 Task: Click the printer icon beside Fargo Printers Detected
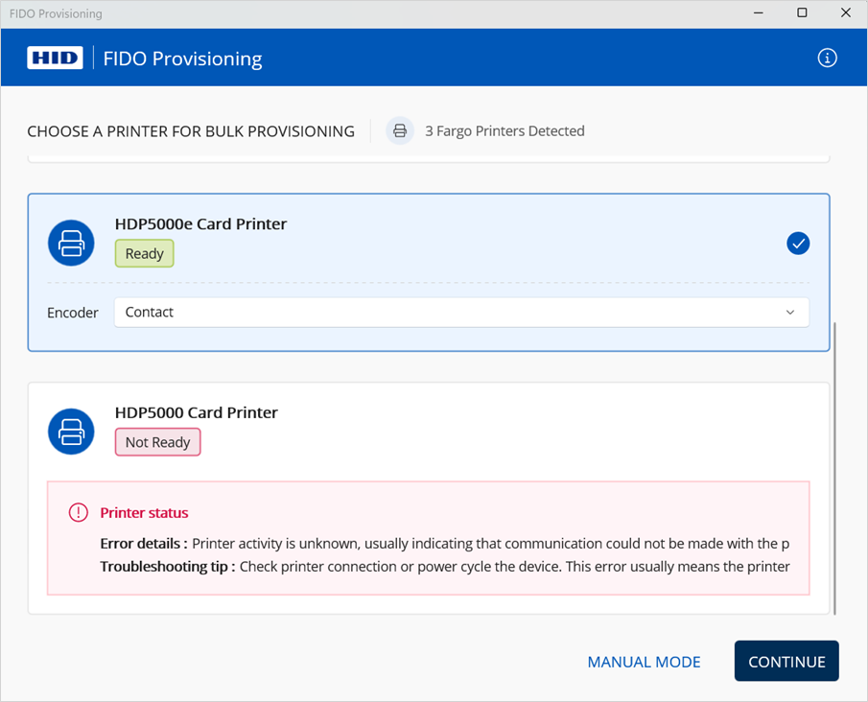coord(400,131)
